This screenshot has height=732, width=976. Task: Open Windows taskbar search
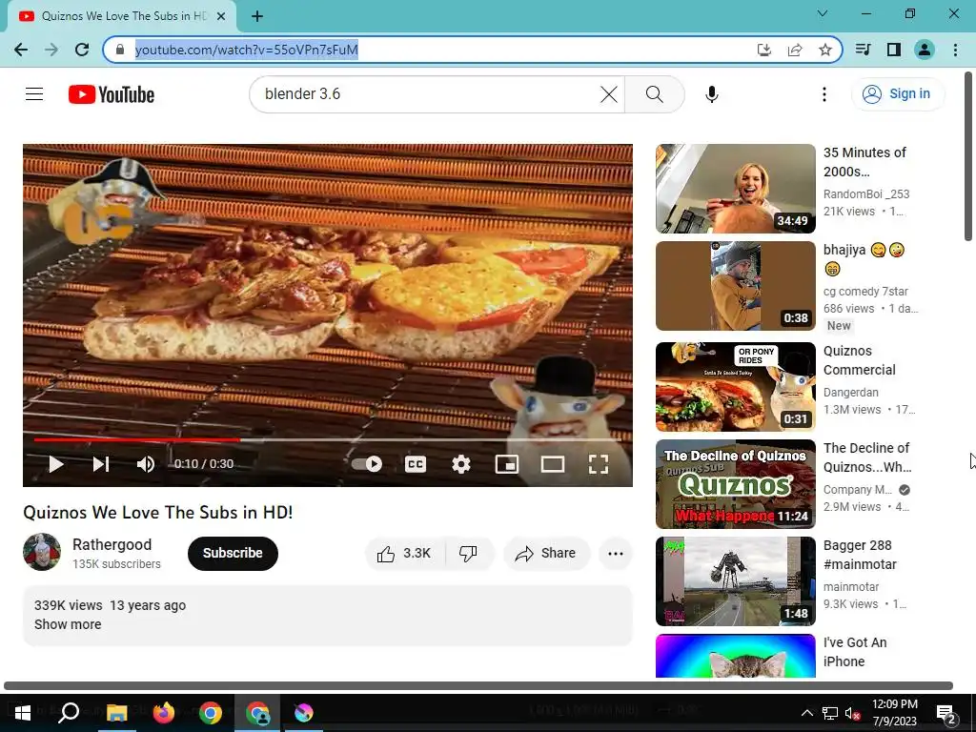click(69, 713)
